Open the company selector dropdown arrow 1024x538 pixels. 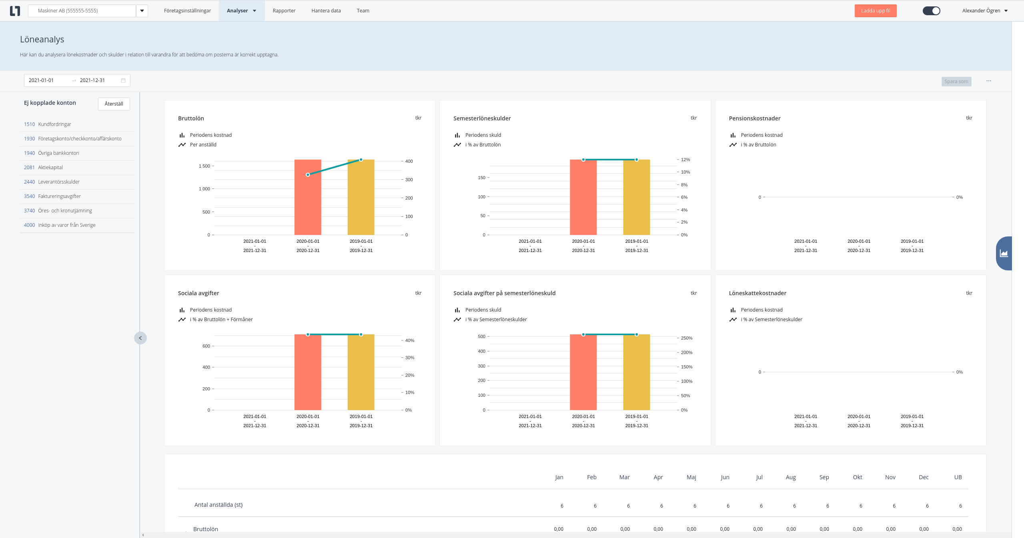point(142,11)
